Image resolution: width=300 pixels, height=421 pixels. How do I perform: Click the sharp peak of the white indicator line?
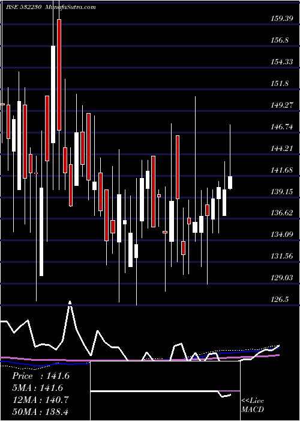tap(70, 303)
